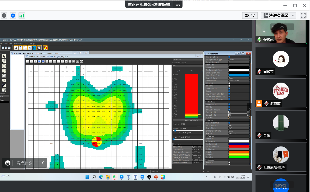Viewport: 310px width, 192px height.
Task: Click the green network signal icon
Action: pos(22,16)
